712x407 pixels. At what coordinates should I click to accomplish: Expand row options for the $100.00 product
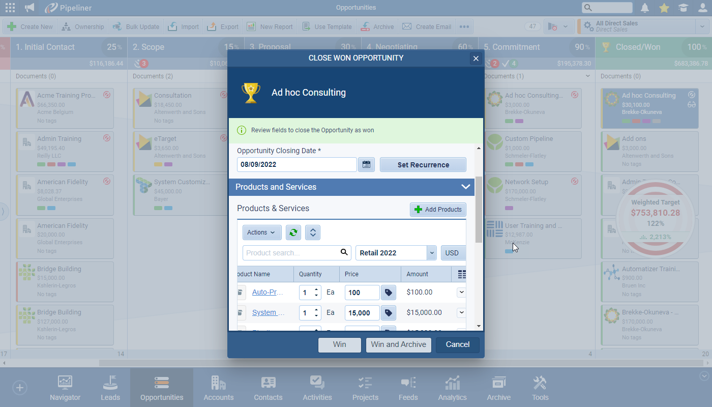tap(461, 292)
